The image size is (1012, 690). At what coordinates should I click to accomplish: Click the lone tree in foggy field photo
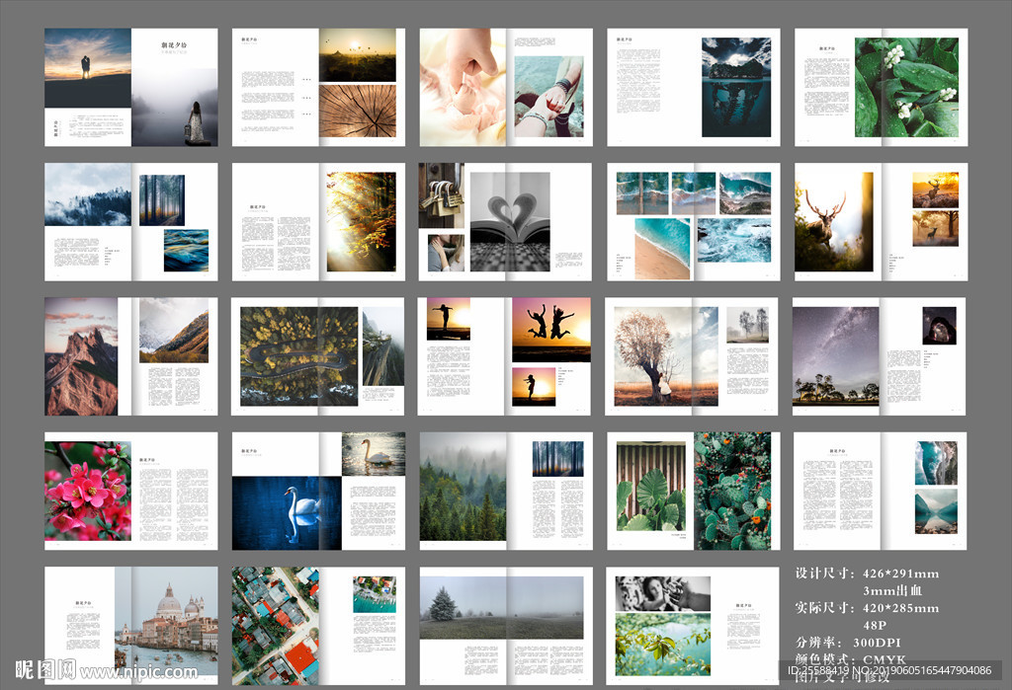[x=501, y=608]
